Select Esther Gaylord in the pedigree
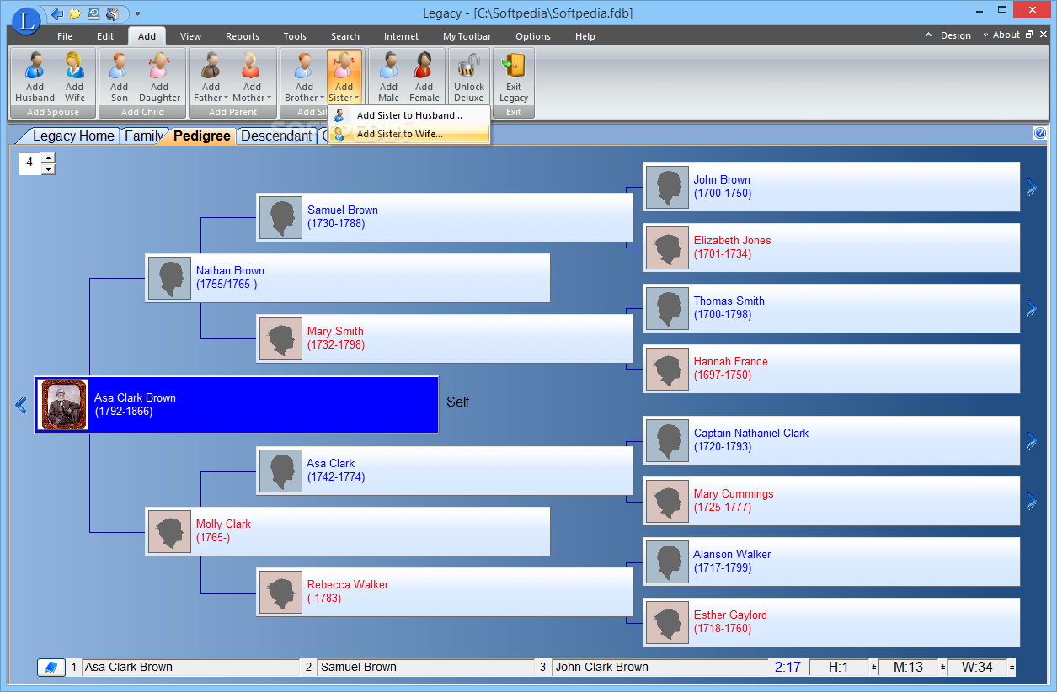 (831, 622)
